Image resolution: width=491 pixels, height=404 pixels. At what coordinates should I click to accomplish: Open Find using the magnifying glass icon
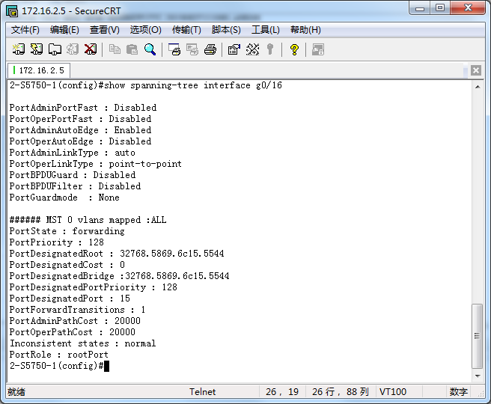(150, 49)
